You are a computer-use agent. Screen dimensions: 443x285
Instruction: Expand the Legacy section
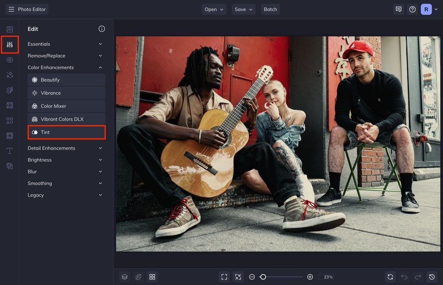[x=65, y=195]
